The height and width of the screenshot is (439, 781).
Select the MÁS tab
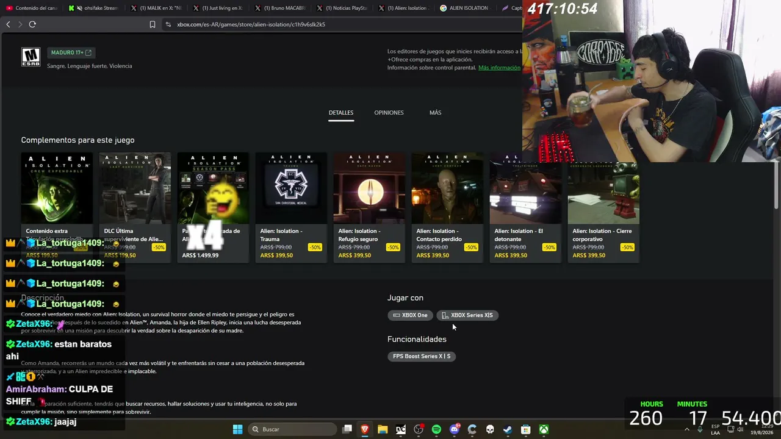coord(435,113)
